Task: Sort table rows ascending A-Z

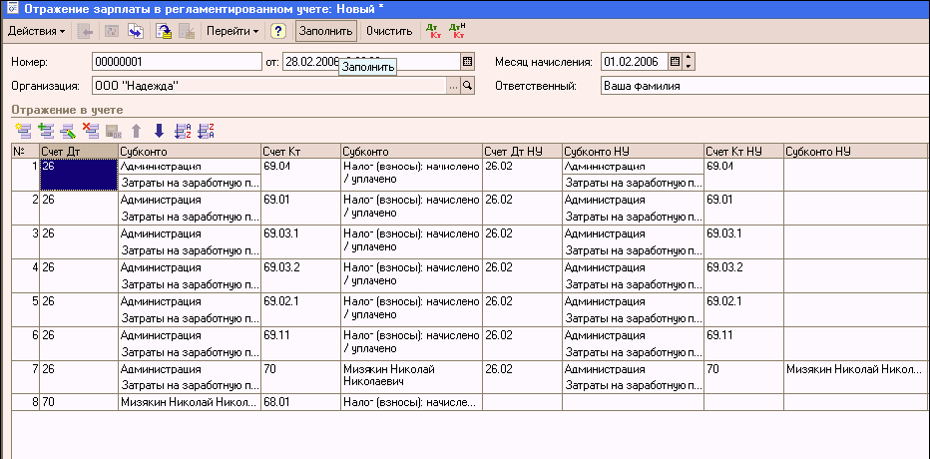Action: tap(183, 130)
